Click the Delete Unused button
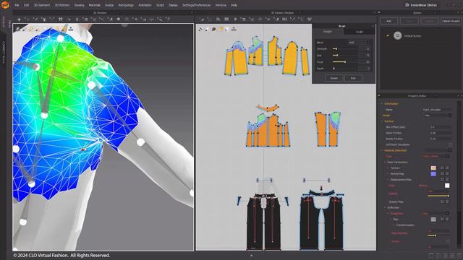The height and width of the screenshot is (260, 463). pos(451,21)
